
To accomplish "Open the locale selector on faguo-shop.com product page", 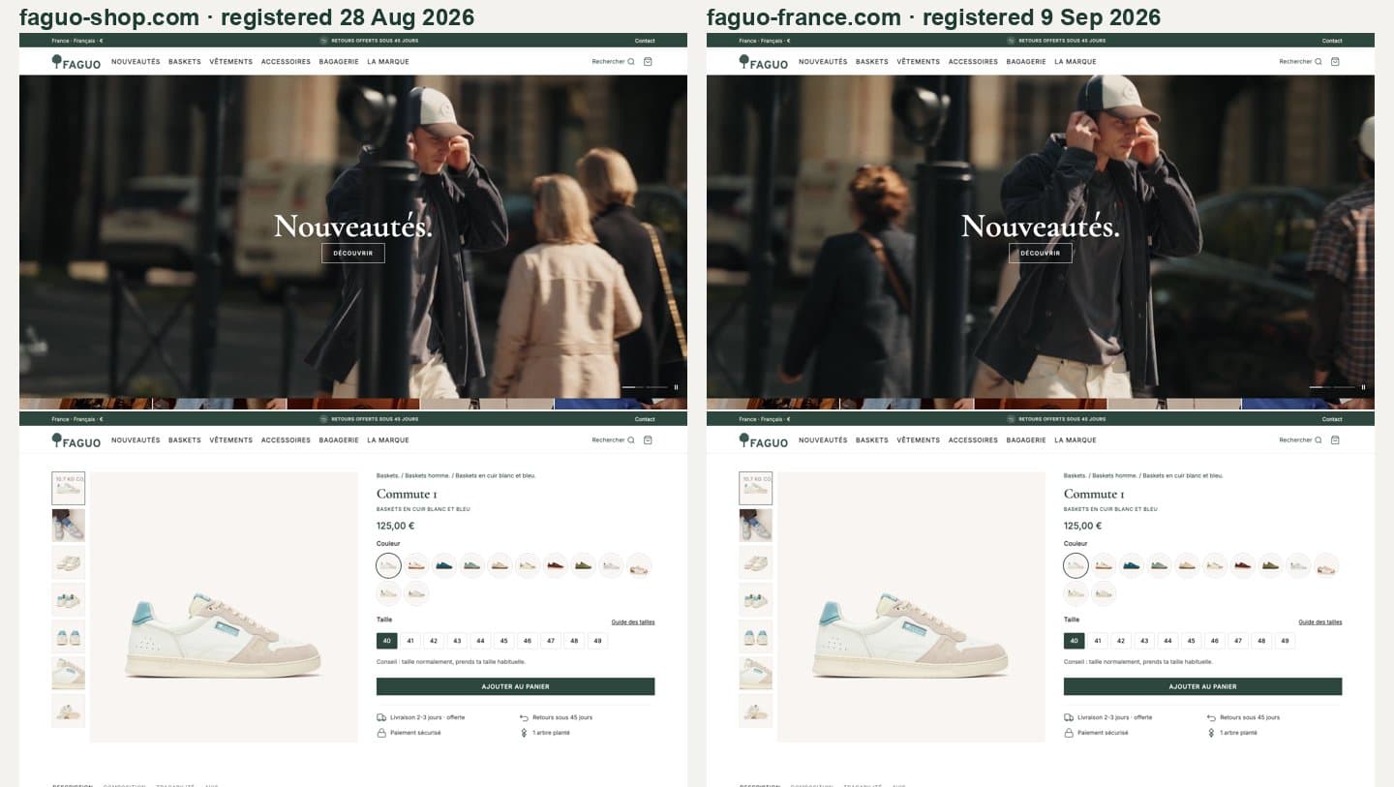I will (77, 419).
